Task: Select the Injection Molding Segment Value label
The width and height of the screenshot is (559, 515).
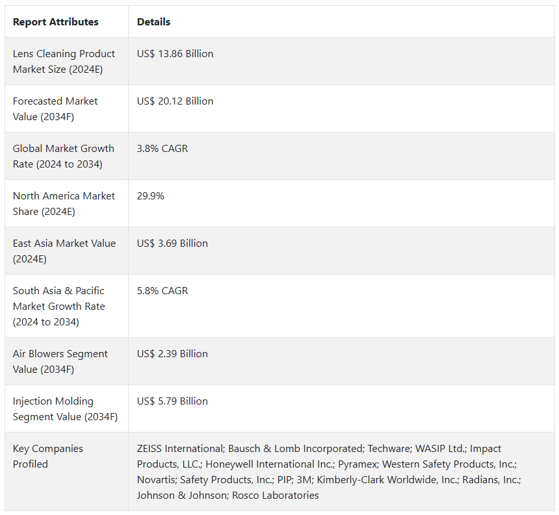Action: pyautogui.click(x=65, y=408)
